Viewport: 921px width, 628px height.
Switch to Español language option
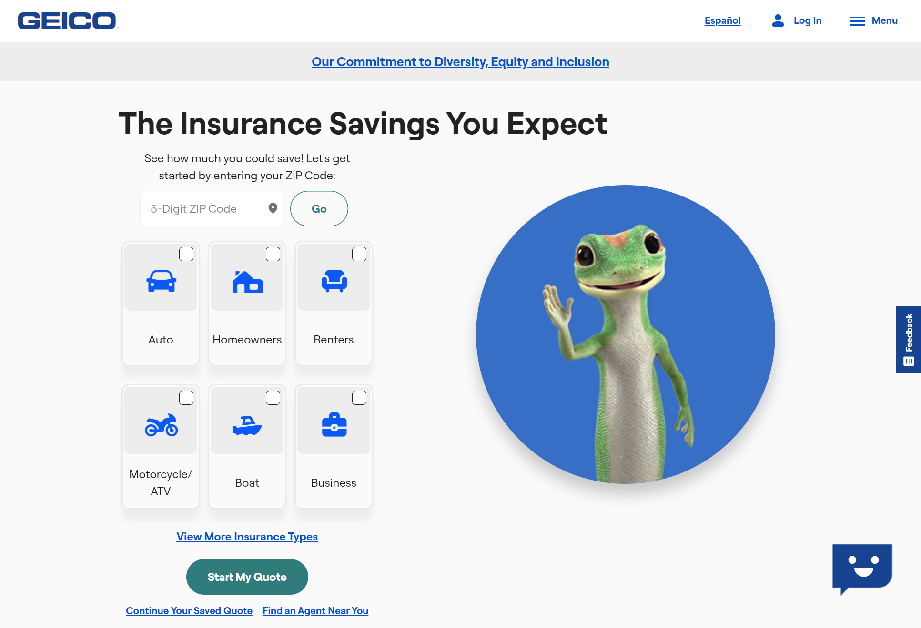(x=722, y=20)
